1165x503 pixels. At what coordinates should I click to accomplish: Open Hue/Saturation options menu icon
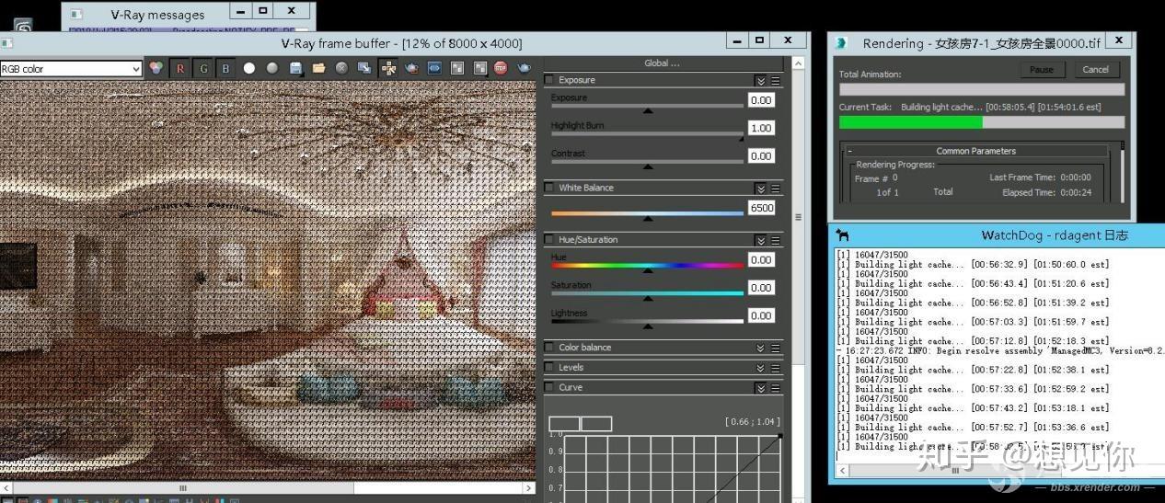click(776, 240)
